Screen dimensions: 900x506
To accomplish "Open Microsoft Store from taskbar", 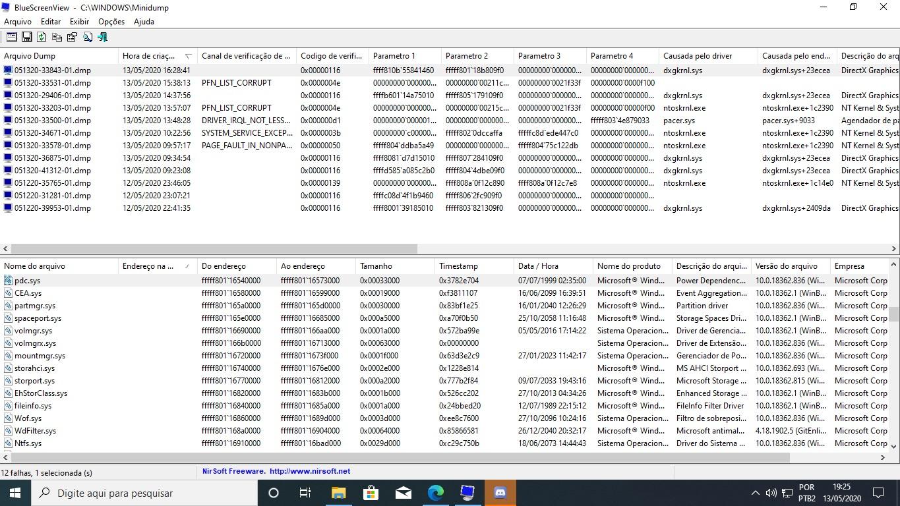I will pos(371,493).
